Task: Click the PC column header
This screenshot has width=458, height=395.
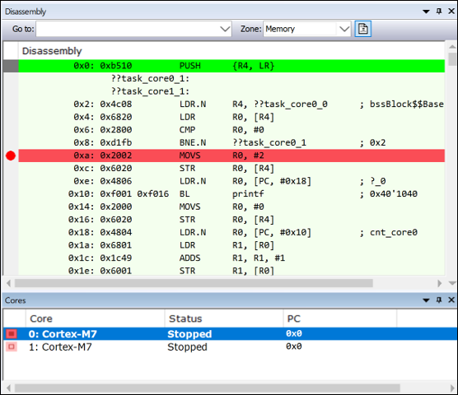Action: pos(340,318)
